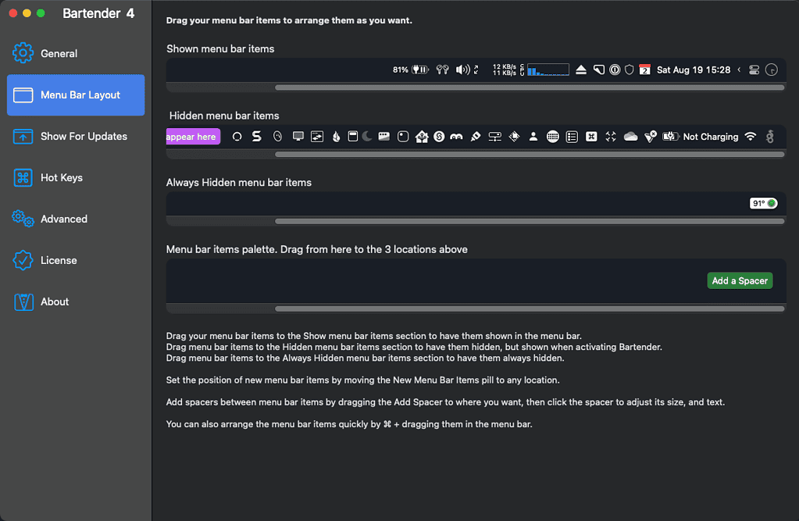Screen dimensions: 799x521
Task: Open the Hot Keys tab
Action: pyautogui.click(x=76, y=177)
